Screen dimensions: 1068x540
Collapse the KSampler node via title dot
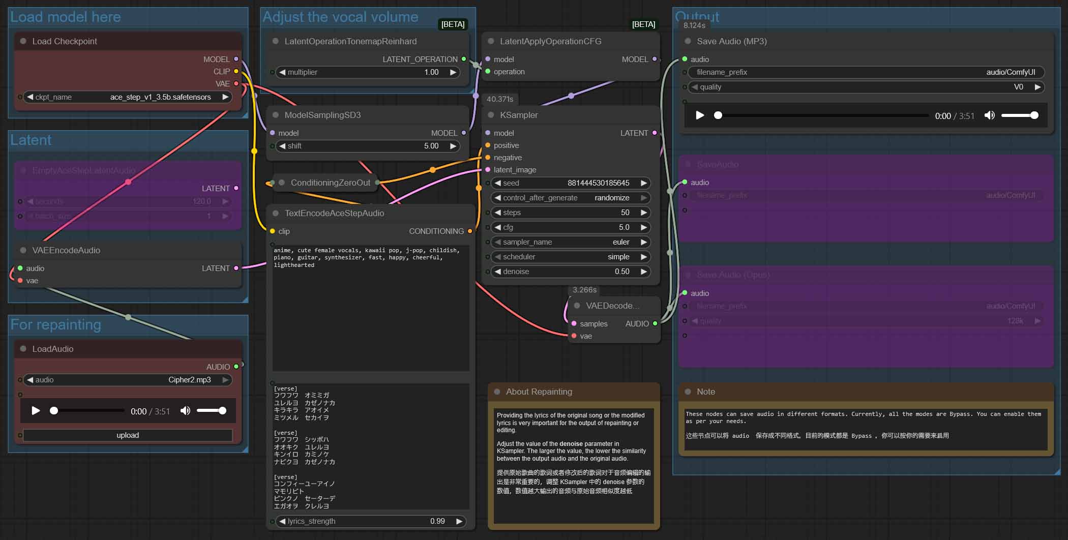491,115
